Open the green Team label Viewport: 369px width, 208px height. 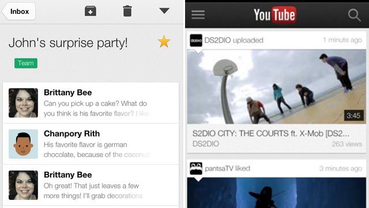[x=26, y=63]
